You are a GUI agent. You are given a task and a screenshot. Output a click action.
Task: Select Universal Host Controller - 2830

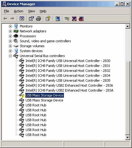click(x=68, y=61)
